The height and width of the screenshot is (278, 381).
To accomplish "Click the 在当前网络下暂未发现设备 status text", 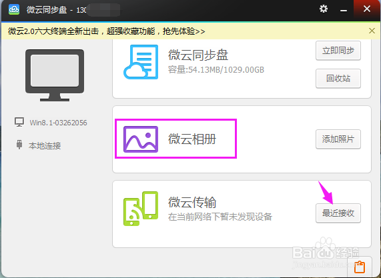I will point(220,217).
